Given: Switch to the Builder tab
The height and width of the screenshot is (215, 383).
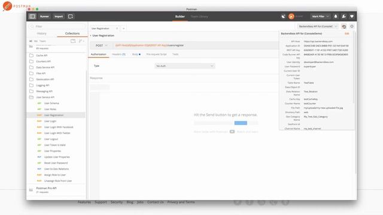Looking at the screenshot, I should click(180, 17).
